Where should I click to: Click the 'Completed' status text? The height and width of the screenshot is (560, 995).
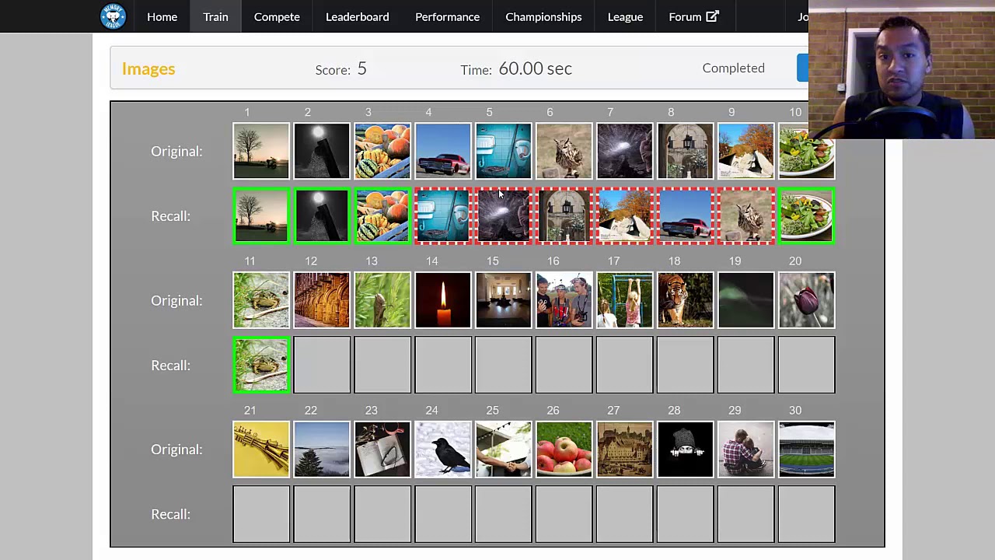coord(733,68)
